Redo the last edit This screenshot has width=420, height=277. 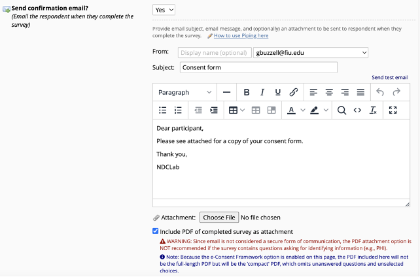click(x=396, y=92)
